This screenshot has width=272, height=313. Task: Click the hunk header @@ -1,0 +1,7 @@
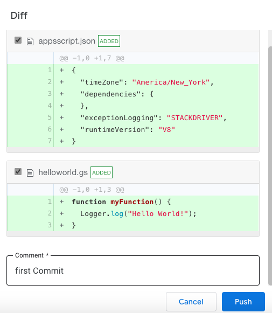[92, 58]
